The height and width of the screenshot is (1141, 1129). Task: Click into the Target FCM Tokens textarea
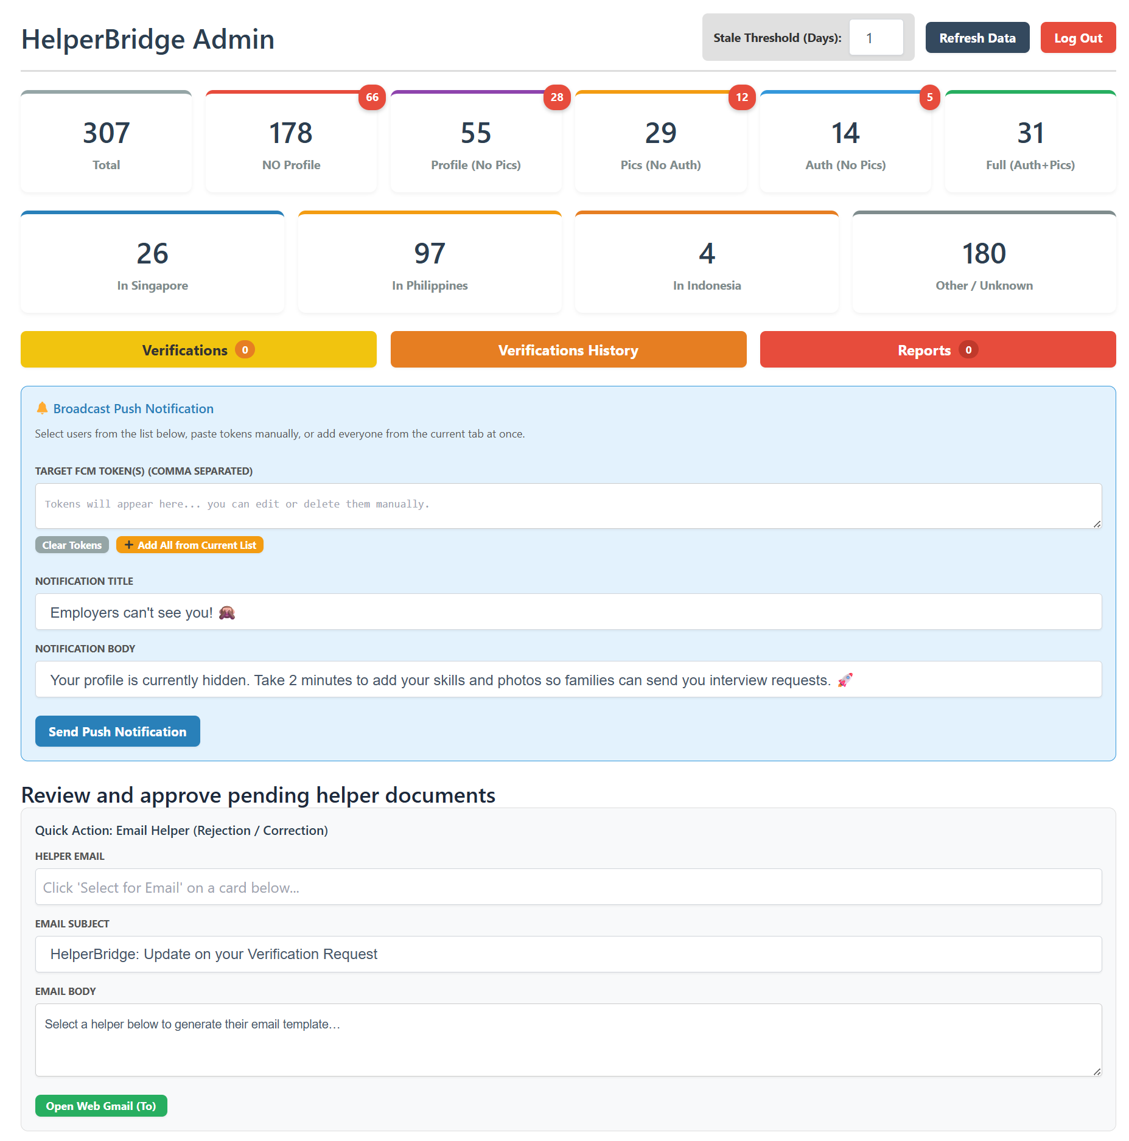568,506
